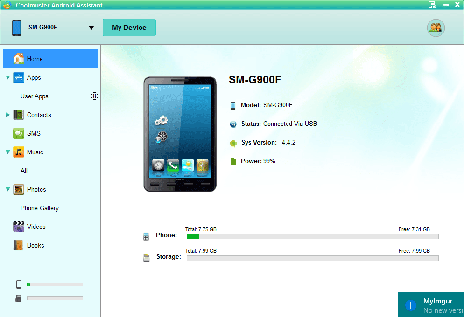Click the green battery Power icon
Viewport: 464px width, 317px height.
coord(233,161)
